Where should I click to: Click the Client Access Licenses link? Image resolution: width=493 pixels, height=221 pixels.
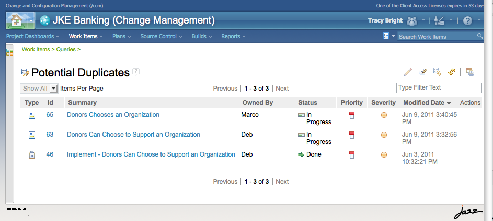422,6
